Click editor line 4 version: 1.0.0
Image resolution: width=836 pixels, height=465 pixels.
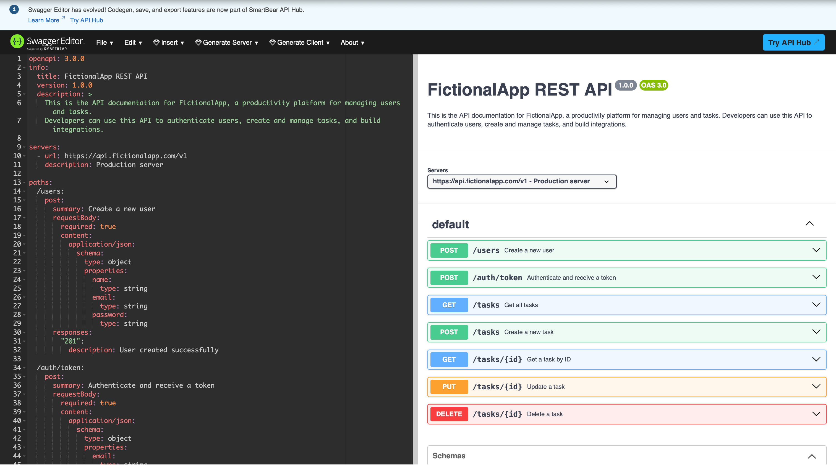(x=65, y=85)
